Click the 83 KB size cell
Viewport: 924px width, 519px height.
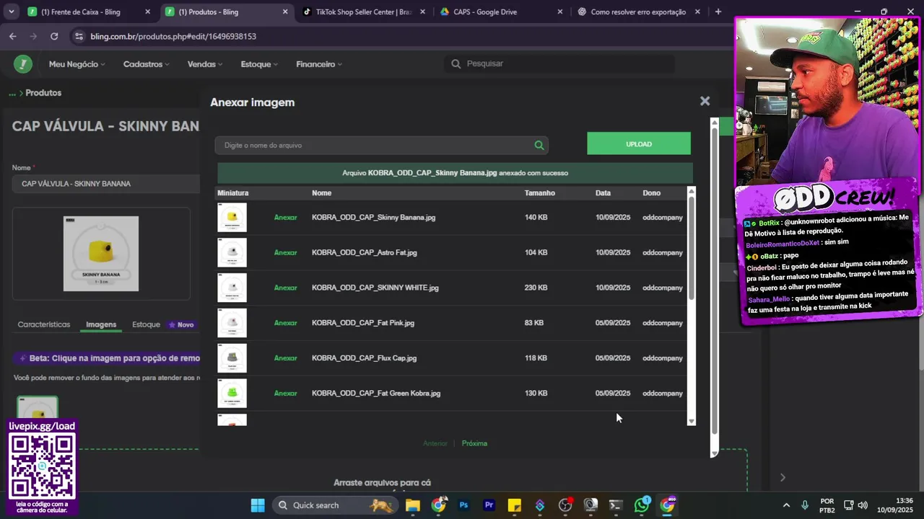(x=534, y=323)
